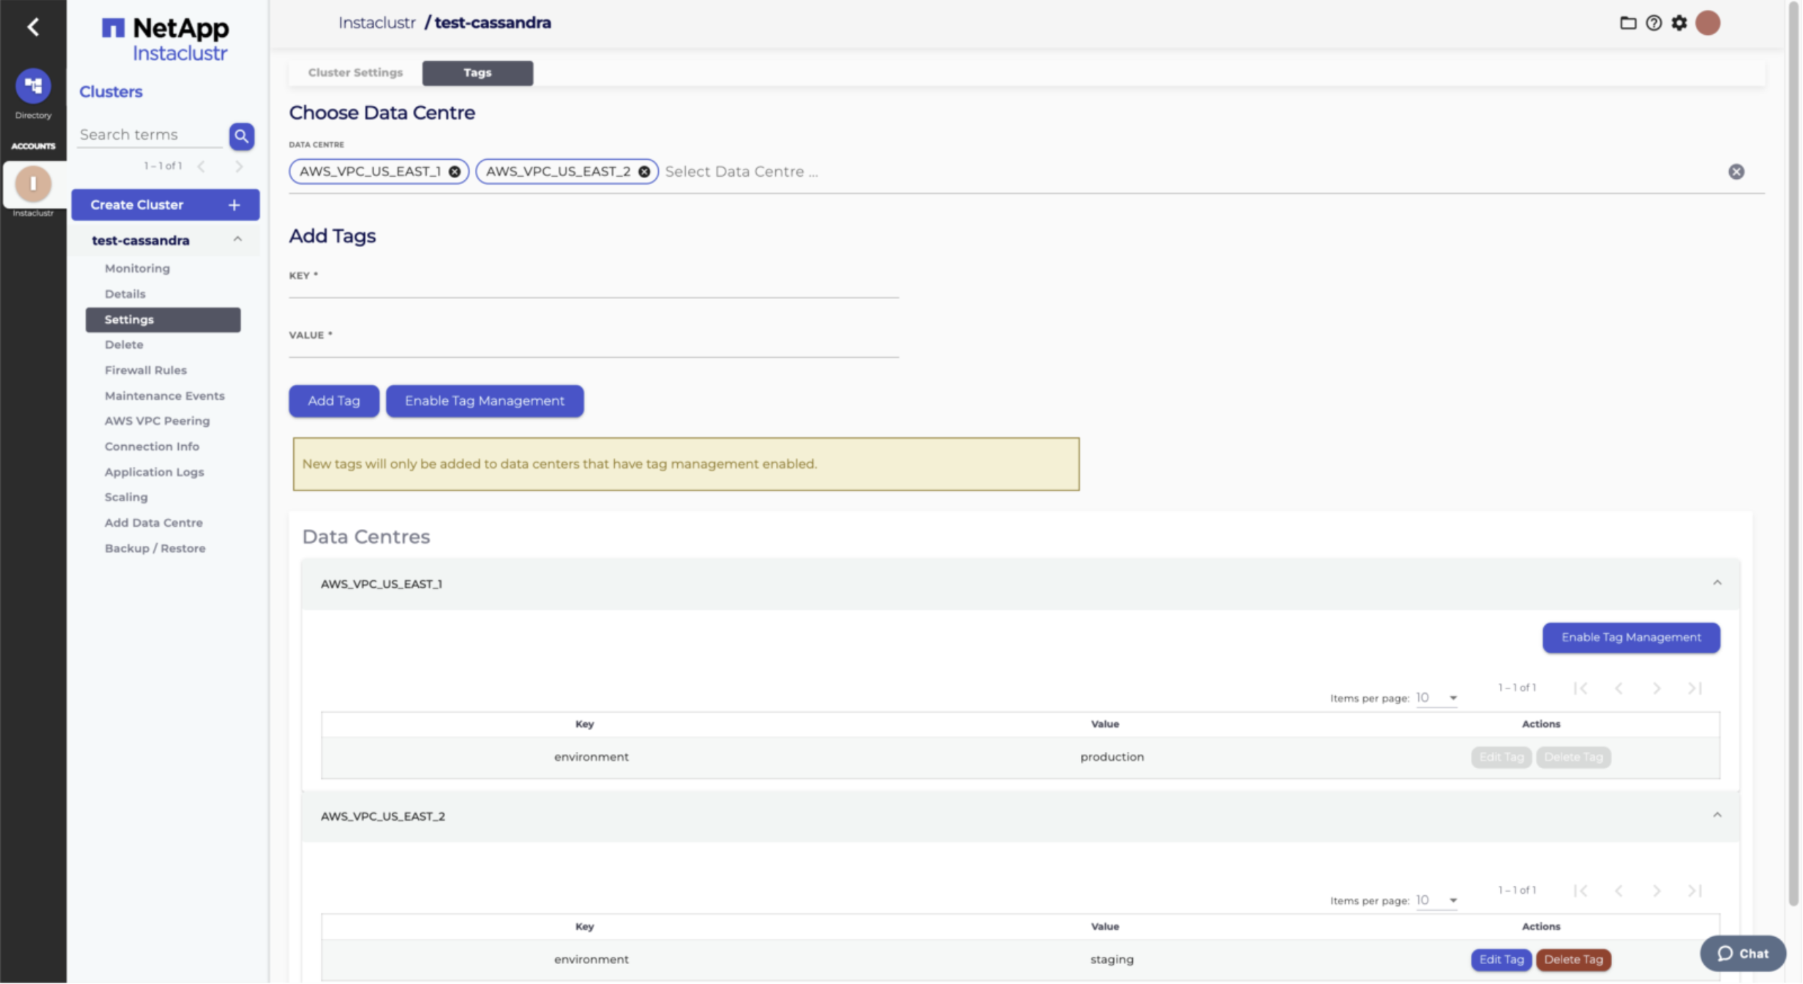Remove the AWS_VPC_US_EAST_1 data centre chip
The width and height of the screenshot is (1803, 984).
454,172
